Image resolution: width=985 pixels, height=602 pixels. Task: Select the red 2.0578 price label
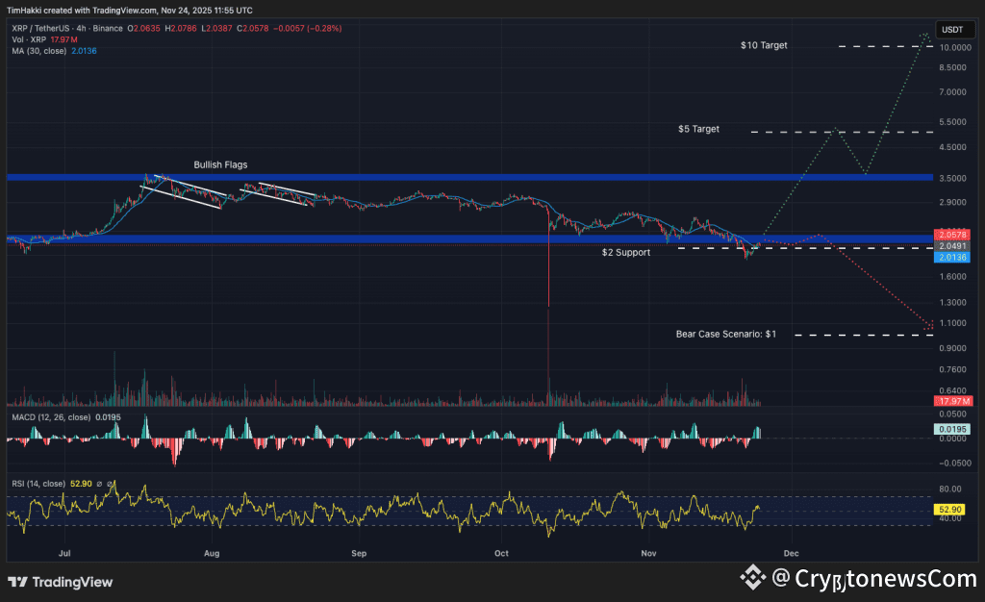click(950, 234)
